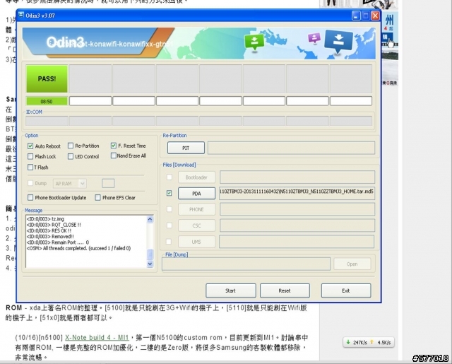Tick the checkbox beside CSC
The height and width of the screenshot is (364, 452).
coord(169,225)
